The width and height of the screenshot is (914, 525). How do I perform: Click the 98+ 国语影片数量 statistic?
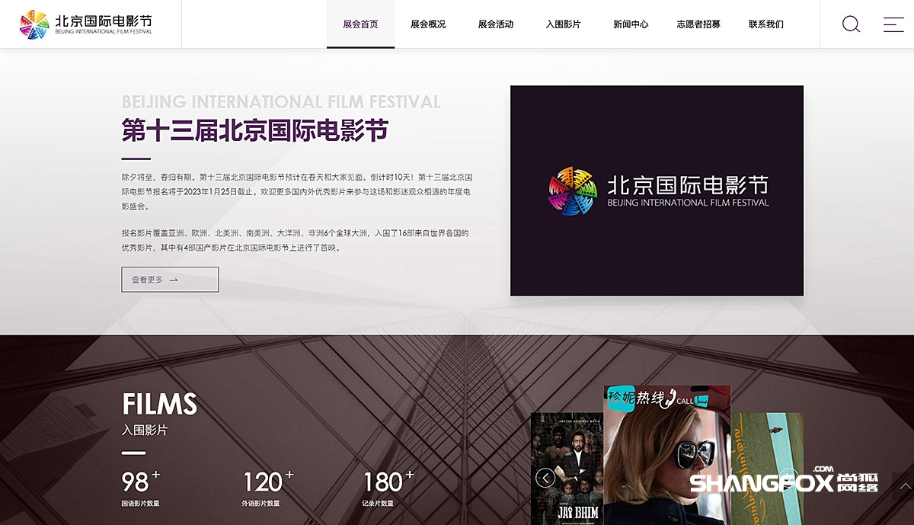(x=142, y=488)
